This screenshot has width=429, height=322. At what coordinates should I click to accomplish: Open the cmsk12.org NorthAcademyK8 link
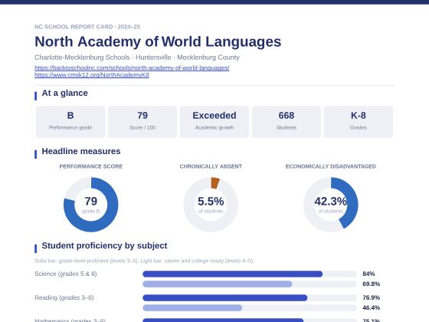coord(92,75)
